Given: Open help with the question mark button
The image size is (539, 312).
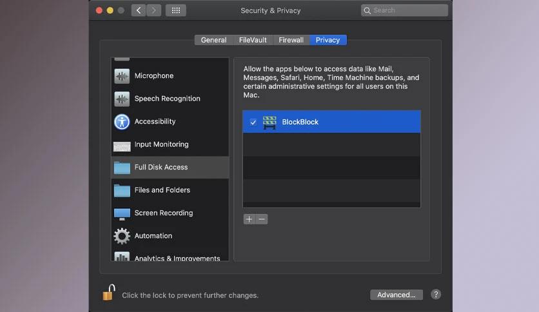Looking at the screenshot, I should point(436,295).
